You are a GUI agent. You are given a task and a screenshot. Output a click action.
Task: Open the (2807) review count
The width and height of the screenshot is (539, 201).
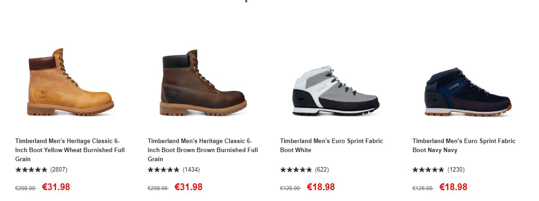[59, 170]
